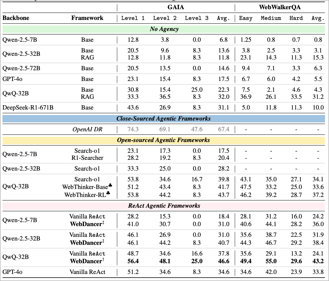Select the value 43.7 in WebThinker-RL row
Screen dimensions: 329x281
tap(224, 195)
